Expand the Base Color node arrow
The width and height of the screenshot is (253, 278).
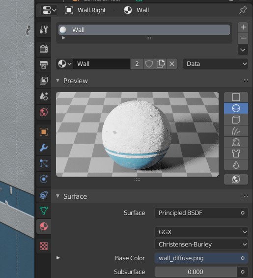point(58,258)
